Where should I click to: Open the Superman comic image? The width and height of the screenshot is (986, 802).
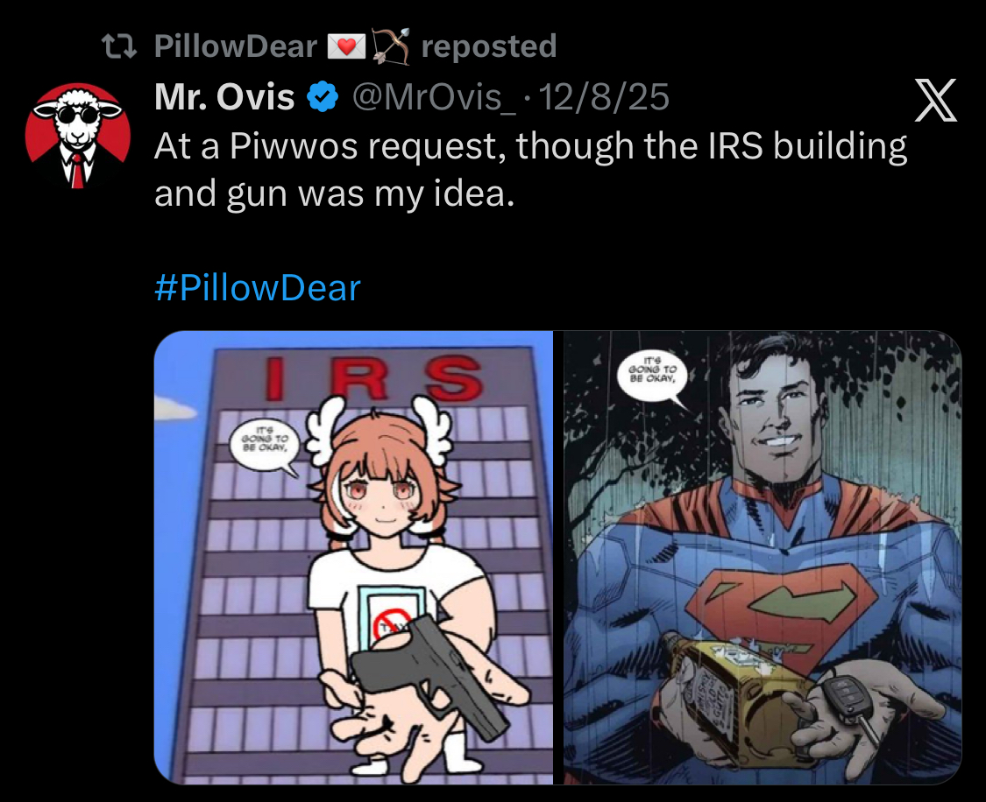pos(763,558)
